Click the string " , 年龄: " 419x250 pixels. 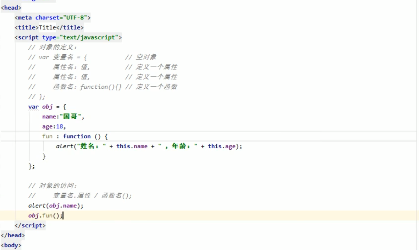tap(178, 146)
